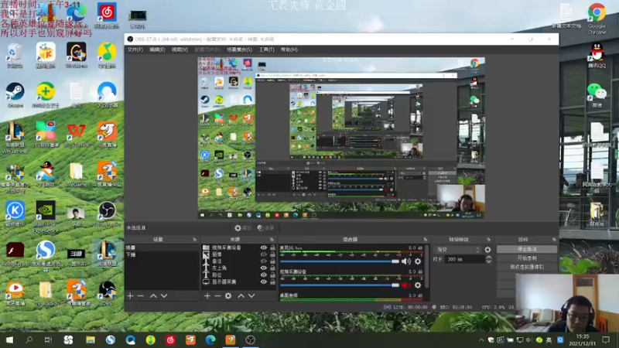Open Tencent QQ desktop icon
The height and width of the screenshot is (348, 619).
pyautogui.click(x=597, y=55)
